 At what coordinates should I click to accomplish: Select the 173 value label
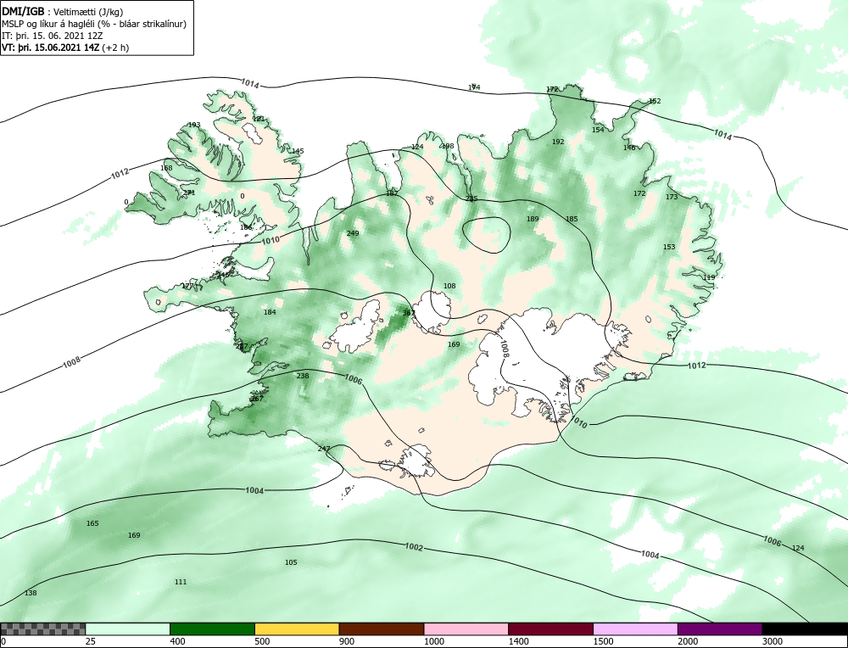672,197
